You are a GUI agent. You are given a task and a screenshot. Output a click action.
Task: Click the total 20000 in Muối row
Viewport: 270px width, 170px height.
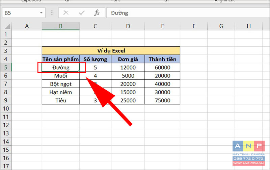tap(162, 75)
